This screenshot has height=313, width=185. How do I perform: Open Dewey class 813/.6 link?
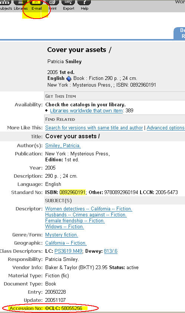coord(111,251)
